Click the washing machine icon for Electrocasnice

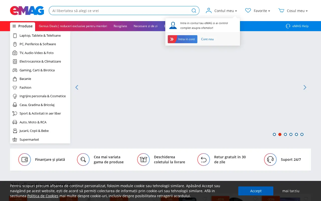pyautogui.click(x=15, y=62)
